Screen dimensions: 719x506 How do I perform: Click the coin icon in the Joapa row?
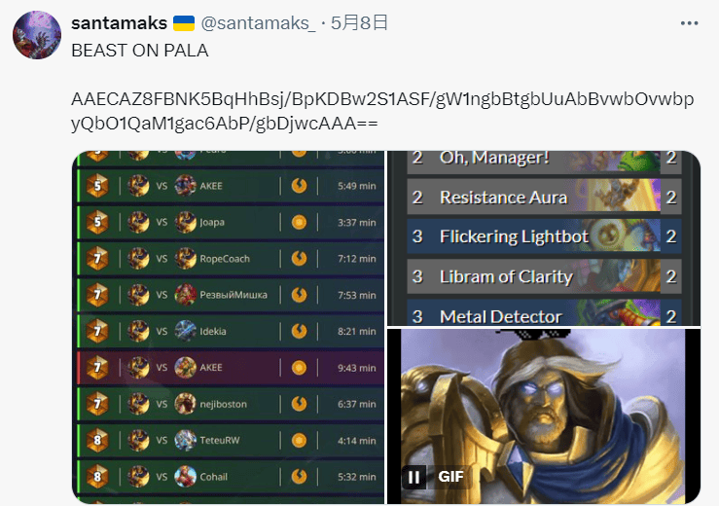pos(299,222)
